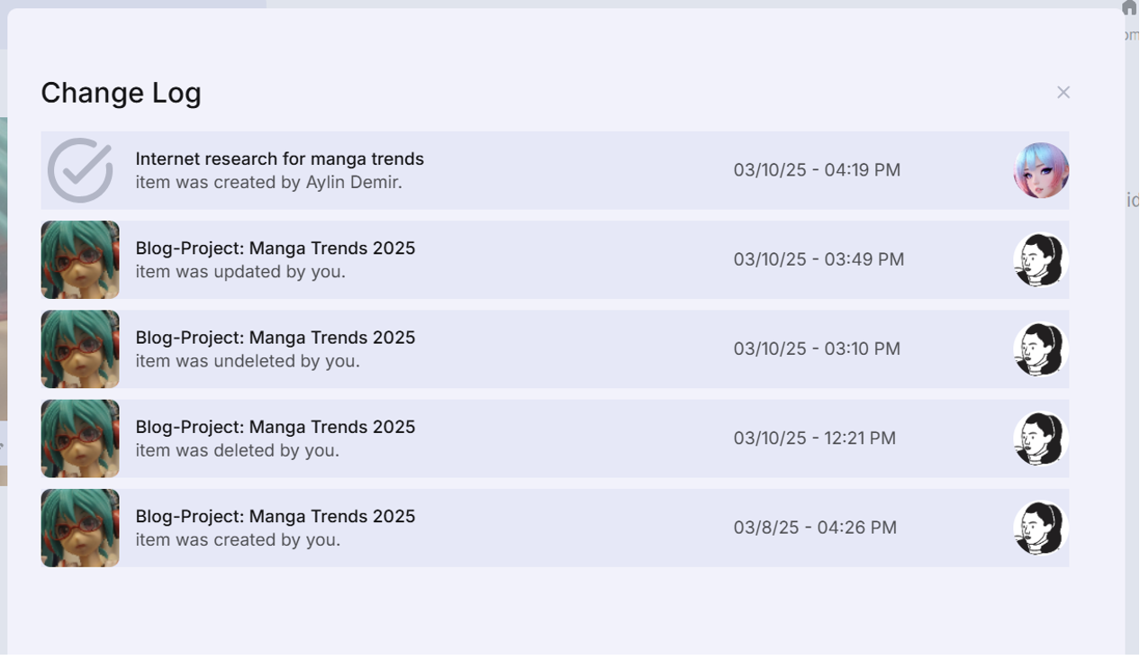Viewport: 1140px width, 660px height.
Task: Click the 03/8/25 - 04:26 PM timestamp
Action: 816,528
